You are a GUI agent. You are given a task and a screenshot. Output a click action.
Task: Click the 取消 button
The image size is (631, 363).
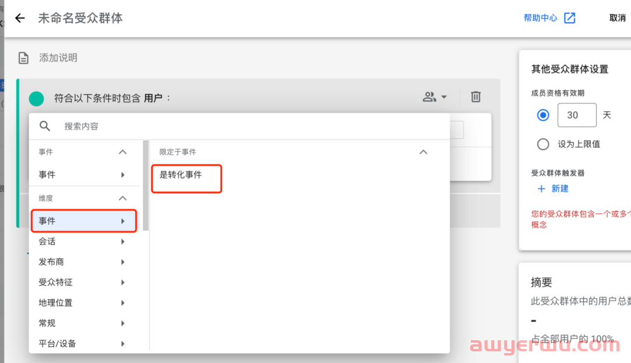point(618,18)
